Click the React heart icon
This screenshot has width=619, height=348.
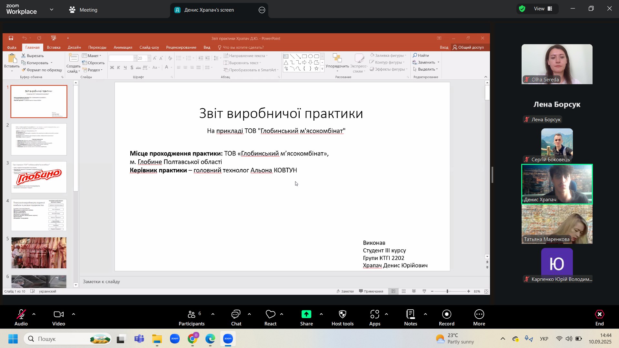270,314
